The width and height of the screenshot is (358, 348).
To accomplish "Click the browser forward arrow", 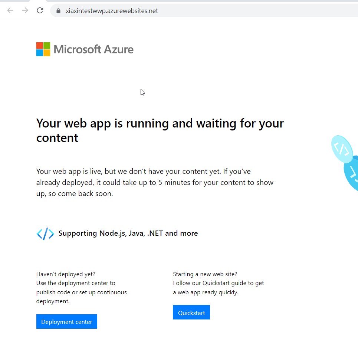I will [25, 10].
